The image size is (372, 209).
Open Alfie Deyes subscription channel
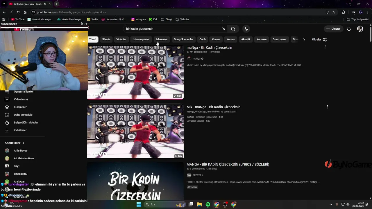[x=20, y=151]
